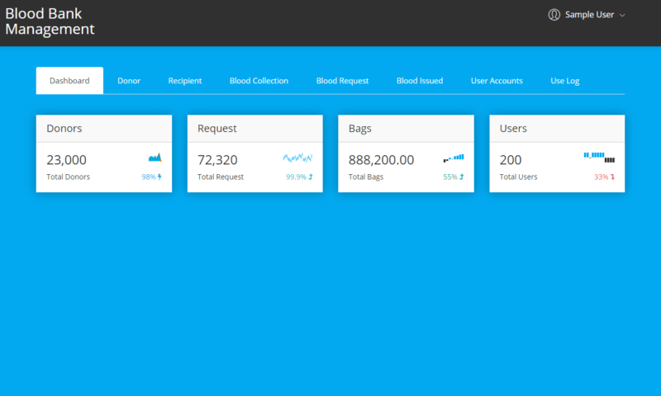Click the up arrow beside 99.9%
The height and width of the screenshot is (396, 661).
click(311, 177)
